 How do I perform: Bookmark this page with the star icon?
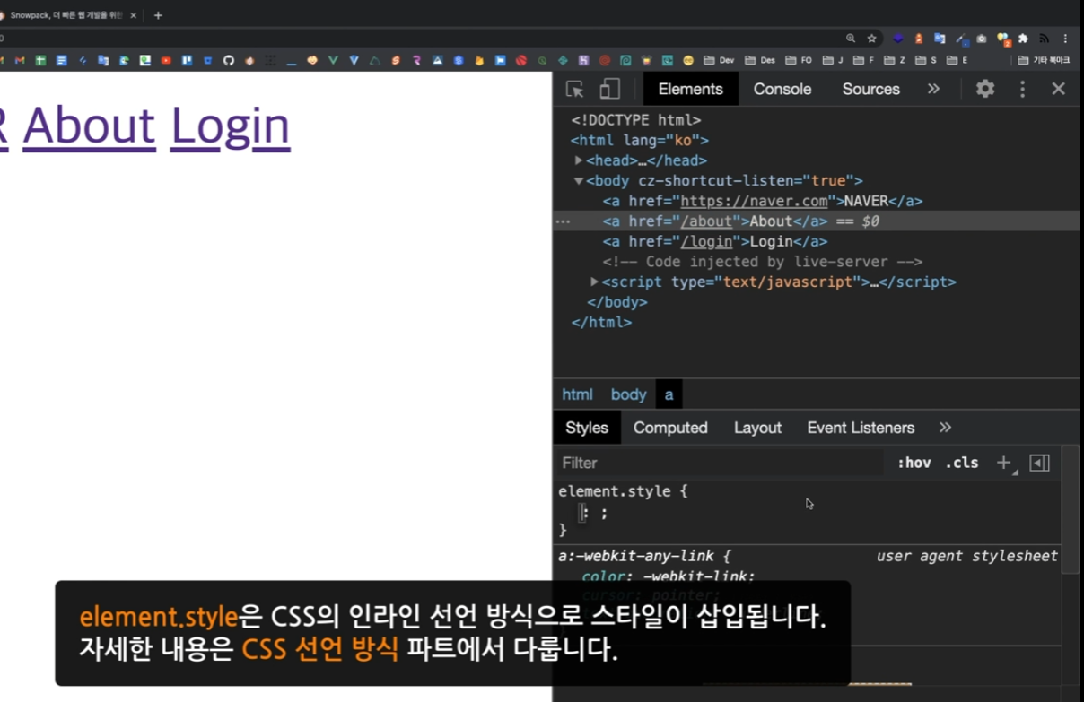click(871, 39)
